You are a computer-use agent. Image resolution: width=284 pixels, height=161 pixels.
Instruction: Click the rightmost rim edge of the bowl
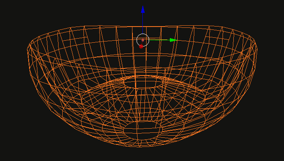(257, 49)
